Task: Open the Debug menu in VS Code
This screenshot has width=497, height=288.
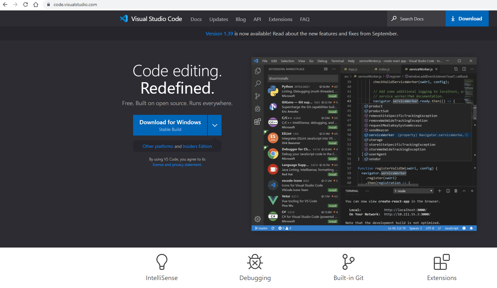Action: (322, 61)
